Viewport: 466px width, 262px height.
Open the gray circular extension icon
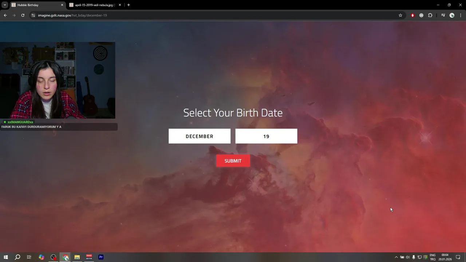tap(421, 15)
